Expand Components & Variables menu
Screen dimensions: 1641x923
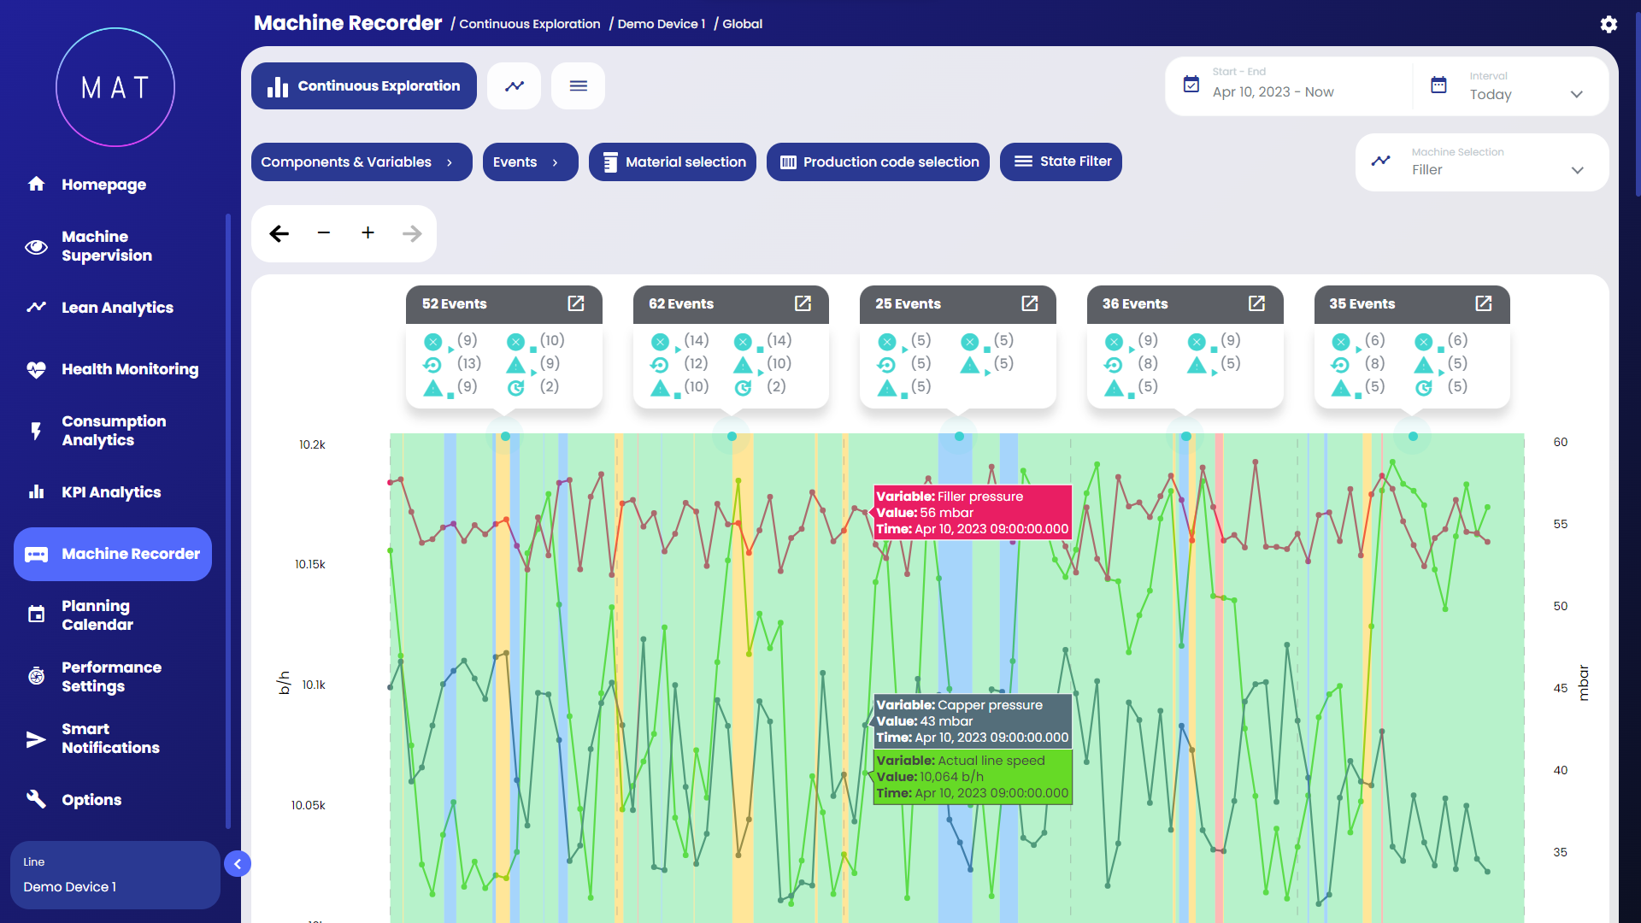pyautogui.click(x=361, y=162)
